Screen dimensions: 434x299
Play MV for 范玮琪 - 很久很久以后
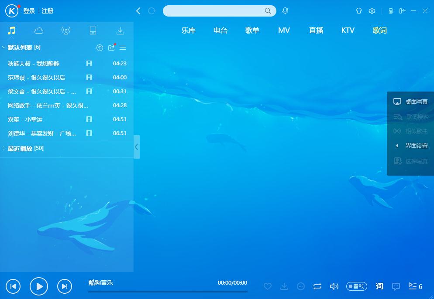tap(89, 78)
